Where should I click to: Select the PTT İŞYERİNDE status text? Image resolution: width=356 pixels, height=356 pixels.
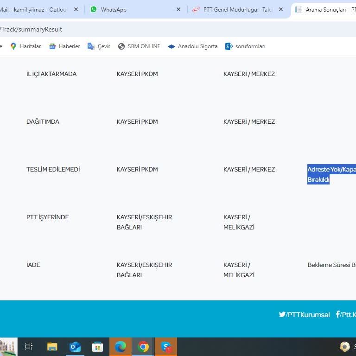tap(47, 217)
